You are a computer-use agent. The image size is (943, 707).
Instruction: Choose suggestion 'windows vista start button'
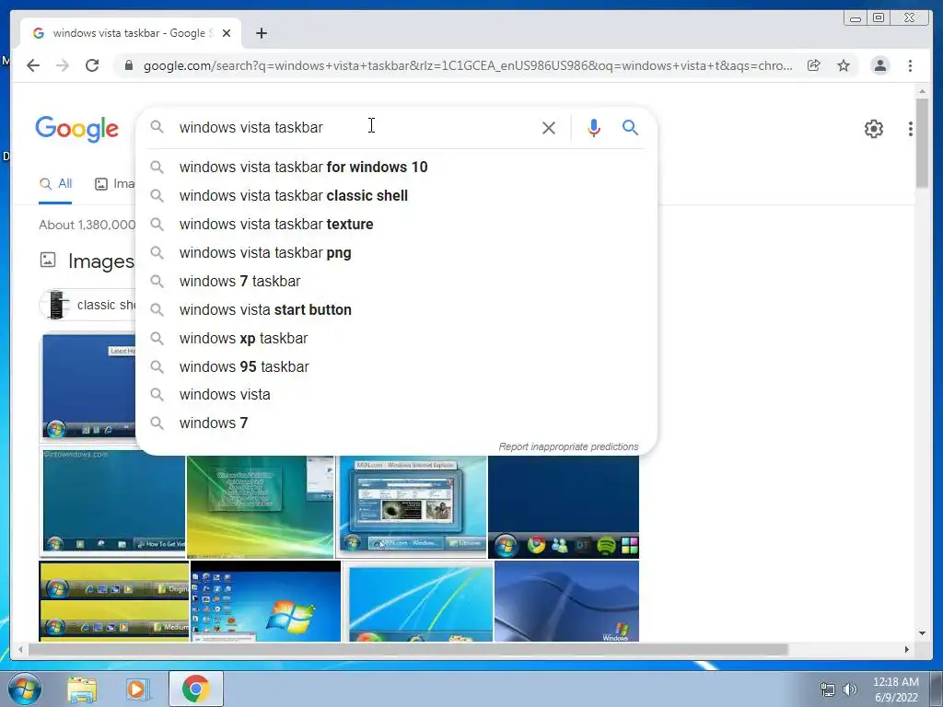397,309
